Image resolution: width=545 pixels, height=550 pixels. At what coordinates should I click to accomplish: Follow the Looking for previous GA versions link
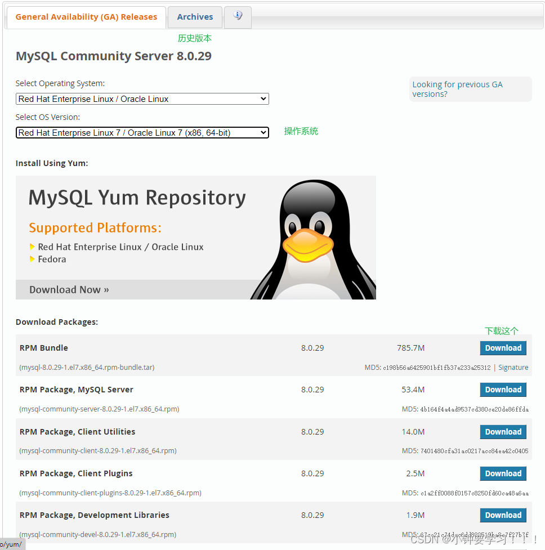457,89
